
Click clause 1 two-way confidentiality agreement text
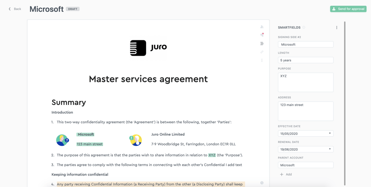tap(144, 122)
